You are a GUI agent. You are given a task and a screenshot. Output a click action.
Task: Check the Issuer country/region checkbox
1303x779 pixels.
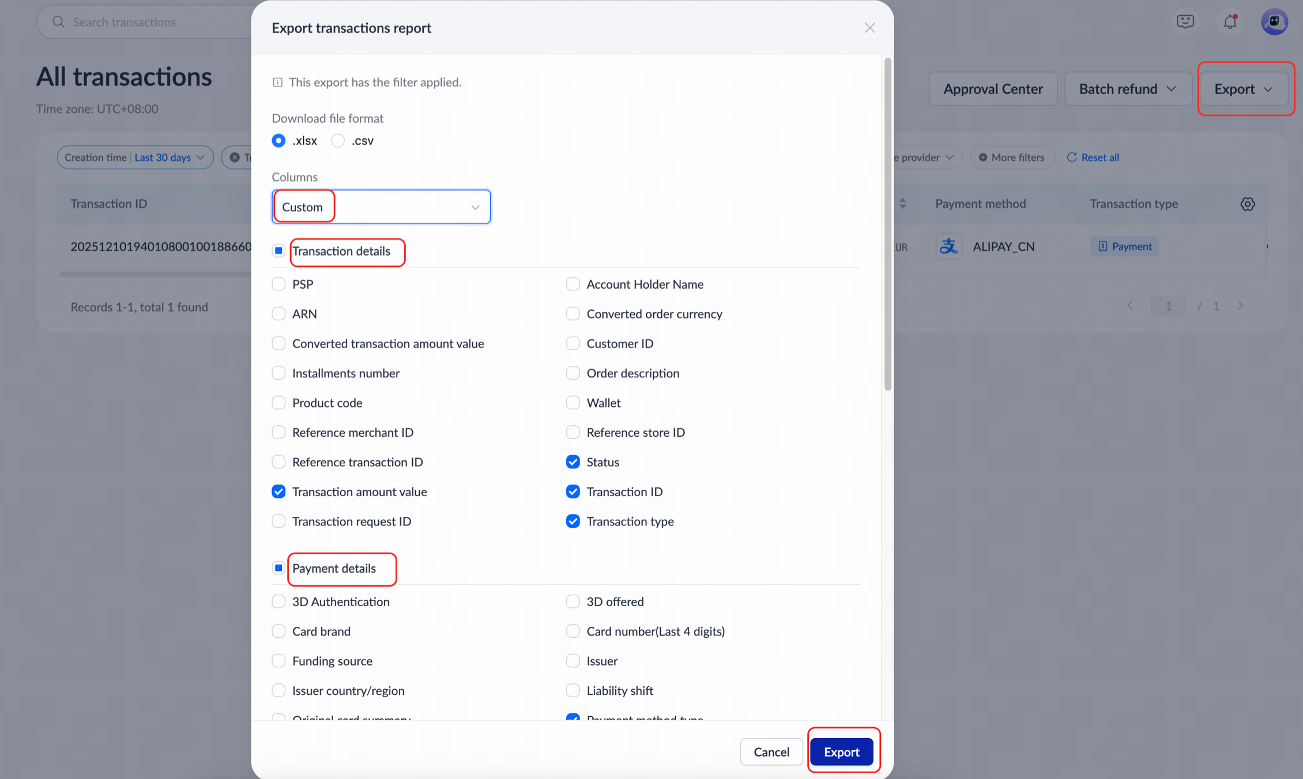[278, 690]
